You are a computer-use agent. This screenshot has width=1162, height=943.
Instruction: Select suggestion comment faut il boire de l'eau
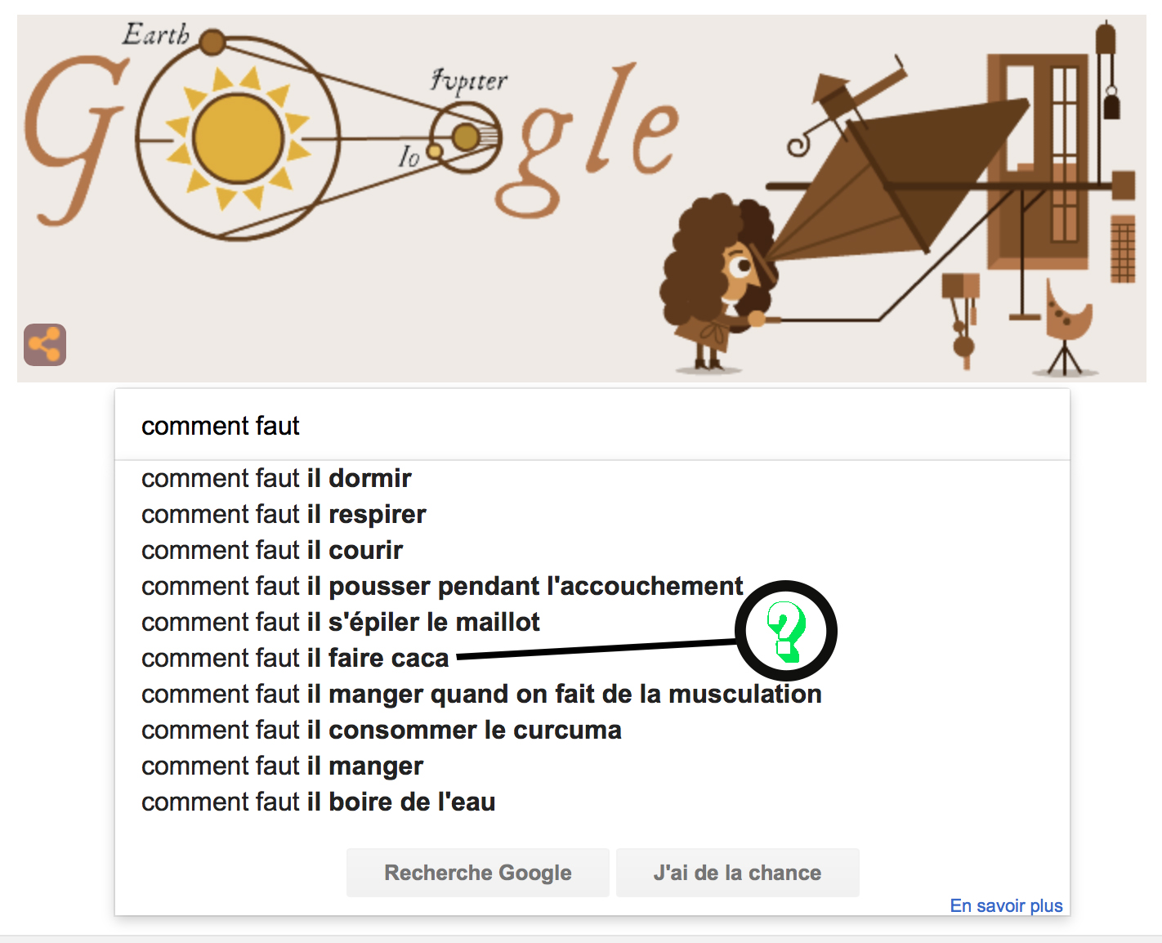coord(318,802)
